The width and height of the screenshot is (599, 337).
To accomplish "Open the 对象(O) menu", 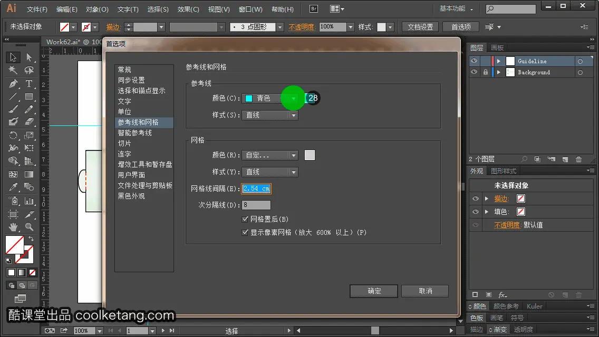I will tap(97, 9).
